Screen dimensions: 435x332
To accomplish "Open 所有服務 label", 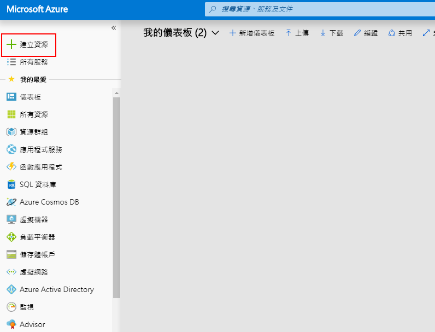I will pos(34,62).
